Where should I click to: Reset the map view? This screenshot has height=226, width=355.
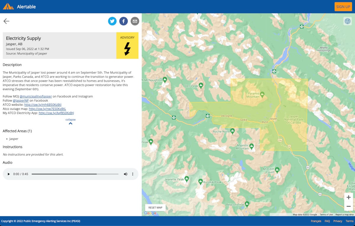point(155,207)
